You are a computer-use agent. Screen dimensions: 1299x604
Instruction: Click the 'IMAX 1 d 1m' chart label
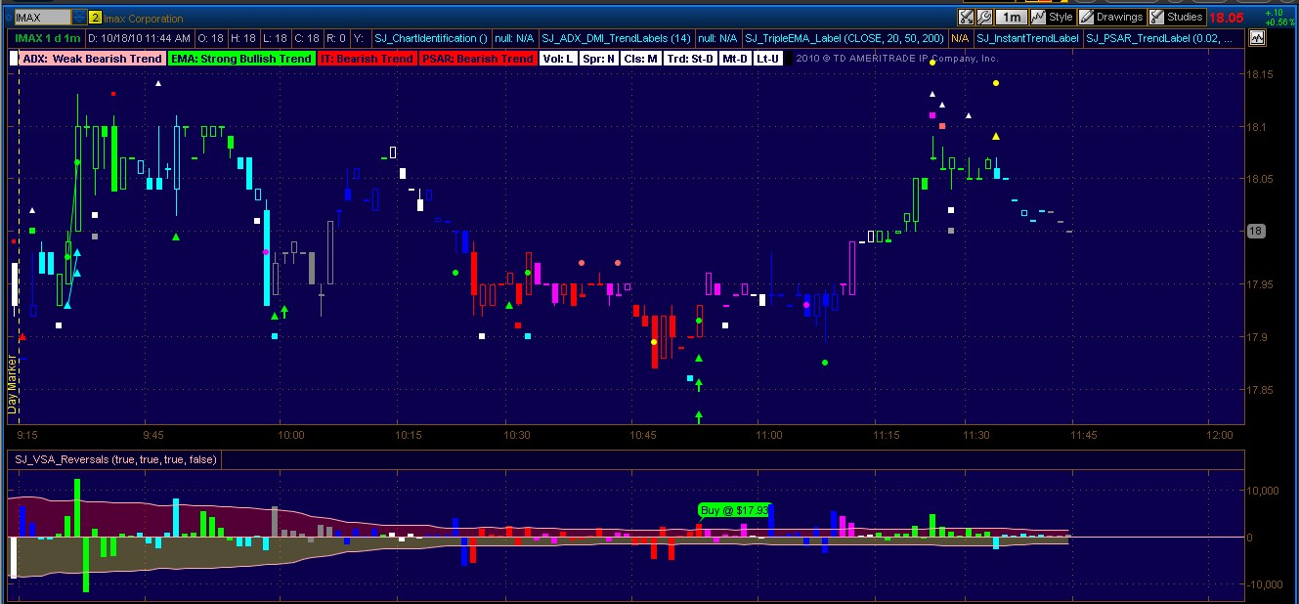[48, 38]
